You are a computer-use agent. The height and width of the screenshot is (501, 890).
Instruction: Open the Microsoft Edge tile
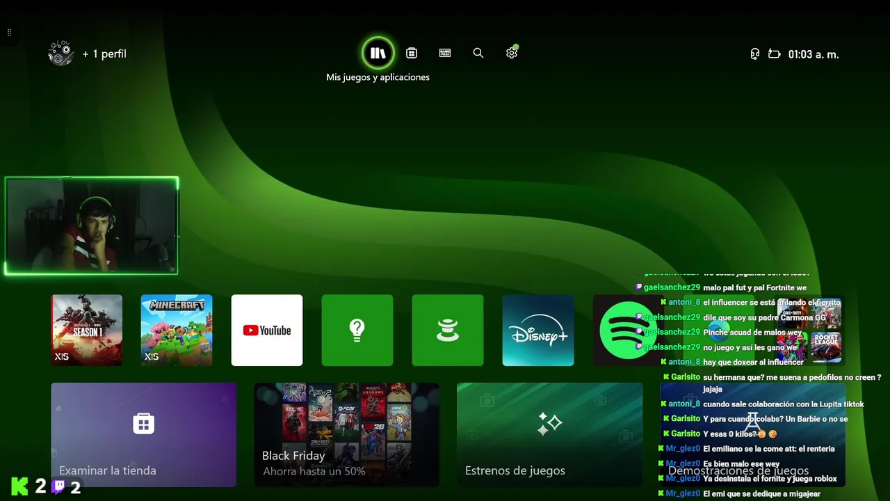(719, 330)
